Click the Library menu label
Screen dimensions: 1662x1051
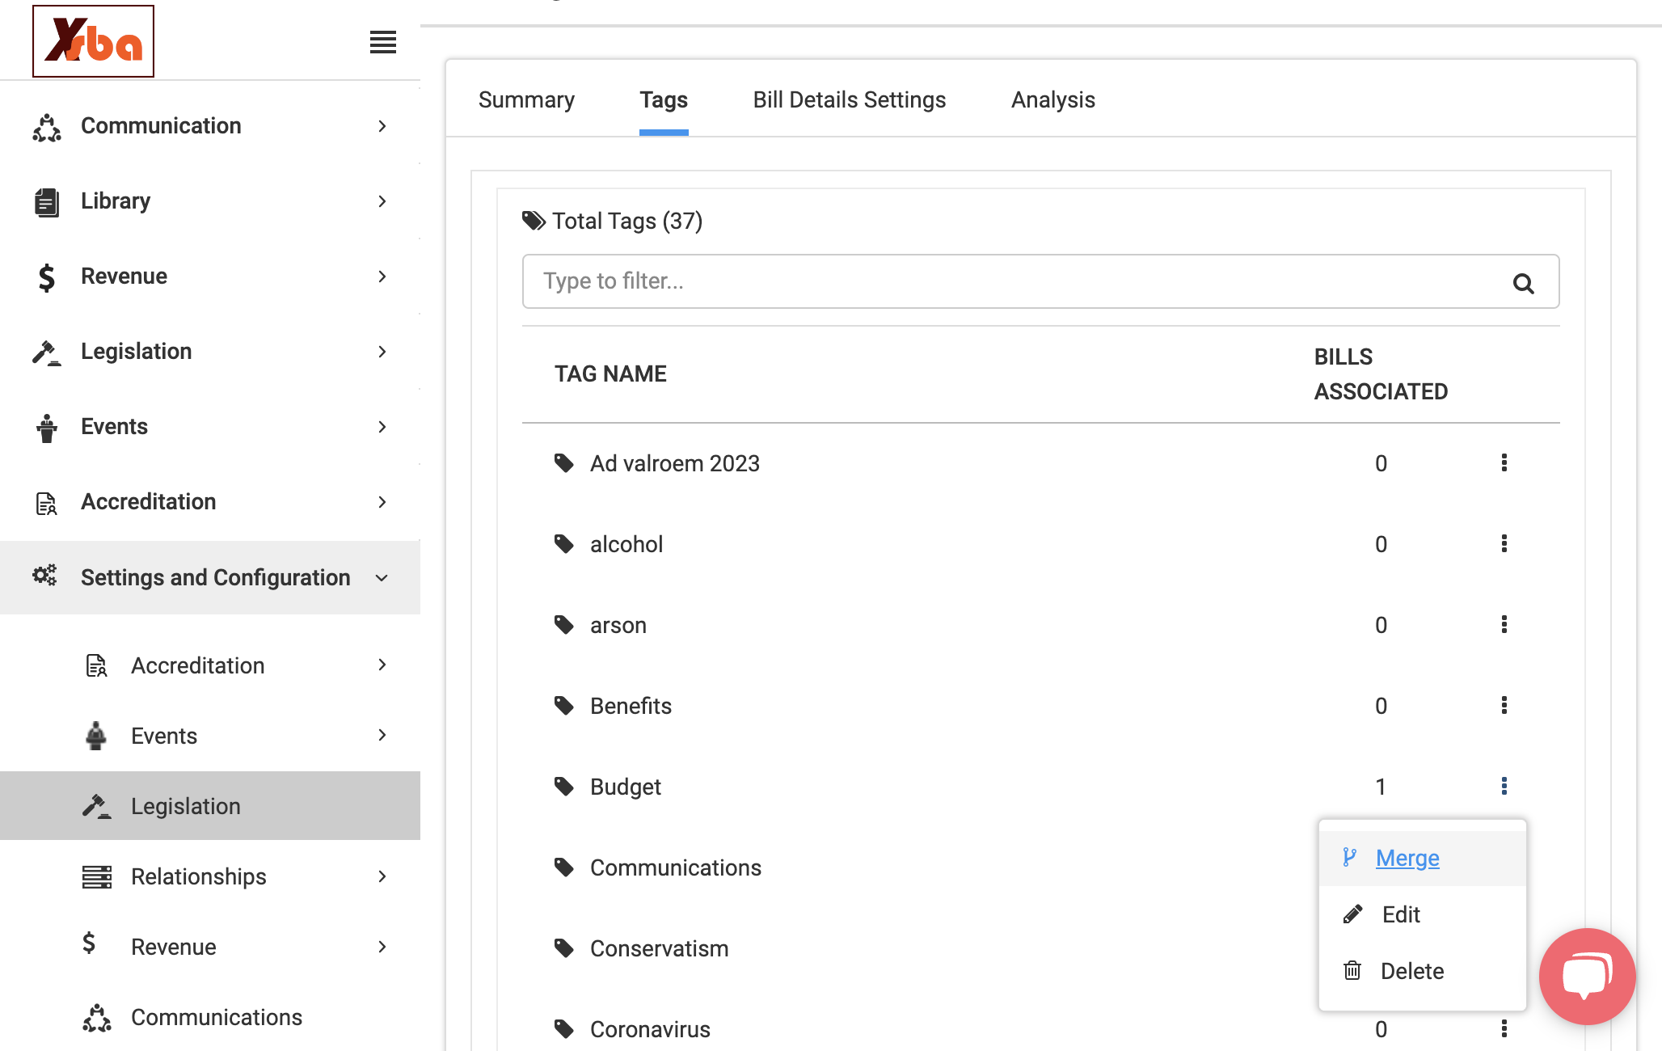click(116, 201)
